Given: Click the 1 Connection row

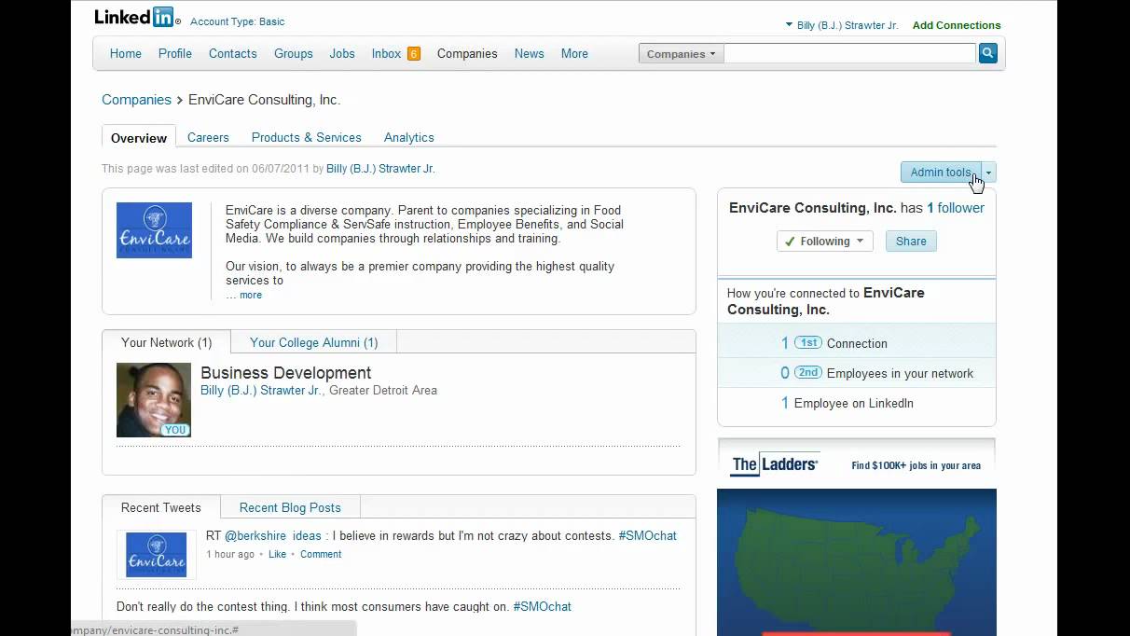Looking at the screenshot, I should click(x=857, y=343).
